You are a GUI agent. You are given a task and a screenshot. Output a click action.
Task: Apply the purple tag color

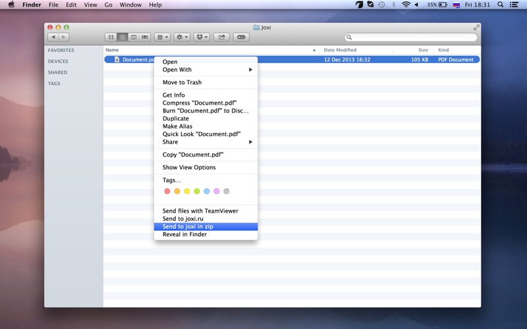tap(217, 191)
